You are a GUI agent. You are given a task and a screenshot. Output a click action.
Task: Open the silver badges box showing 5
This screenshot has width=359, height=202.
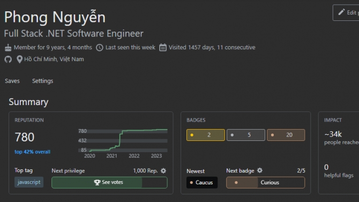point(246,135)
